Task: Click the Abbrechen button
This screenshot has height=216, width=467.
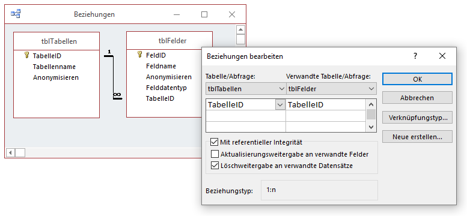Action: [x=417, y=98]
